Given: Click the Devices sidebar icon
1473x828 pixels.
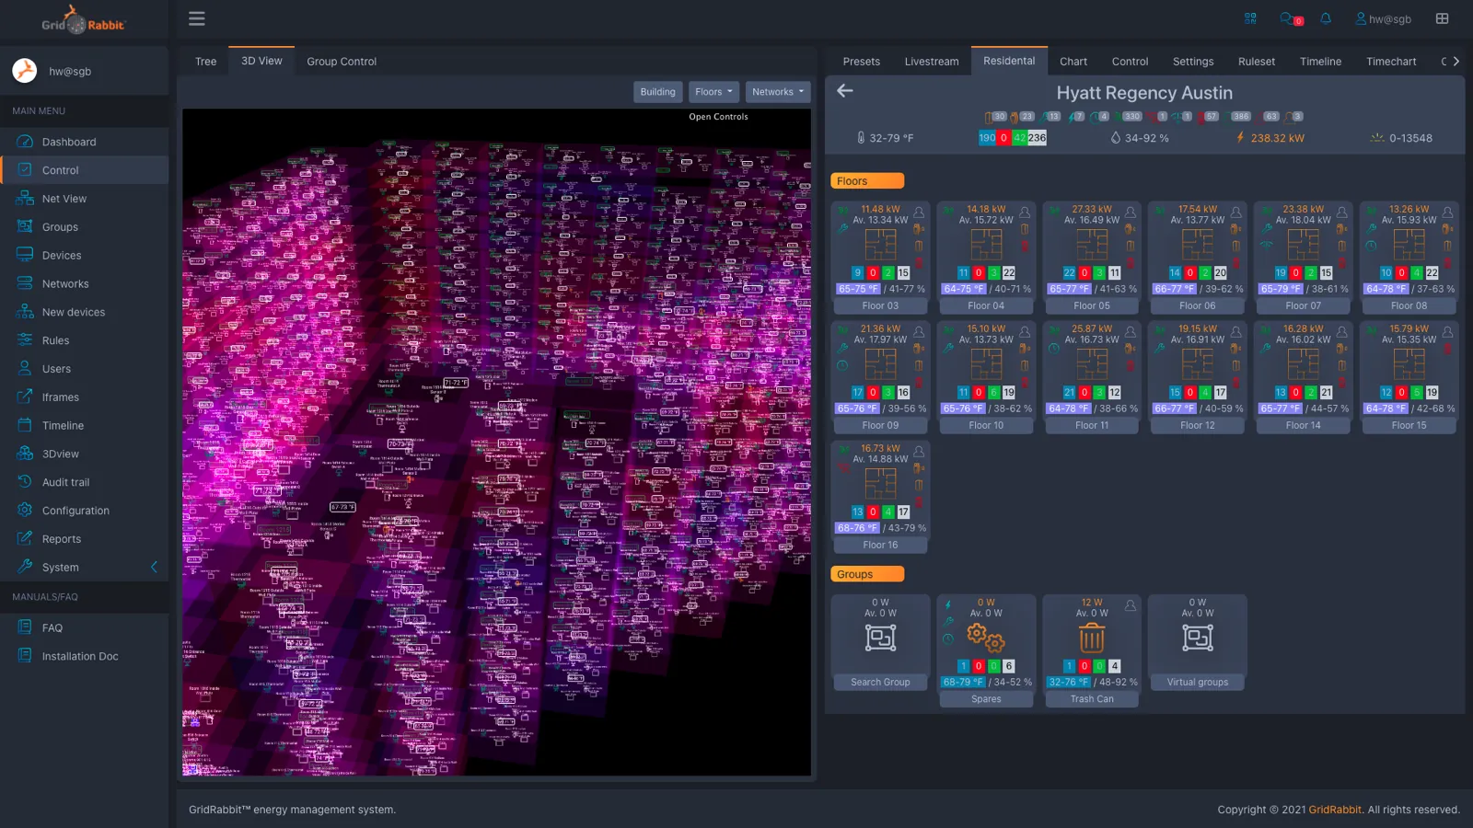Looking at the screenshot, I should click(25, 255).
